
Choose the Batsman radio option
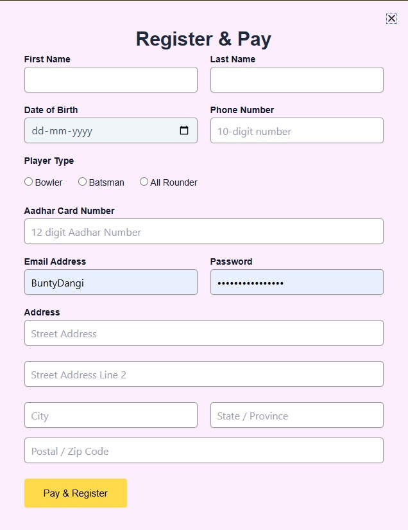click(x=82, y=182)
